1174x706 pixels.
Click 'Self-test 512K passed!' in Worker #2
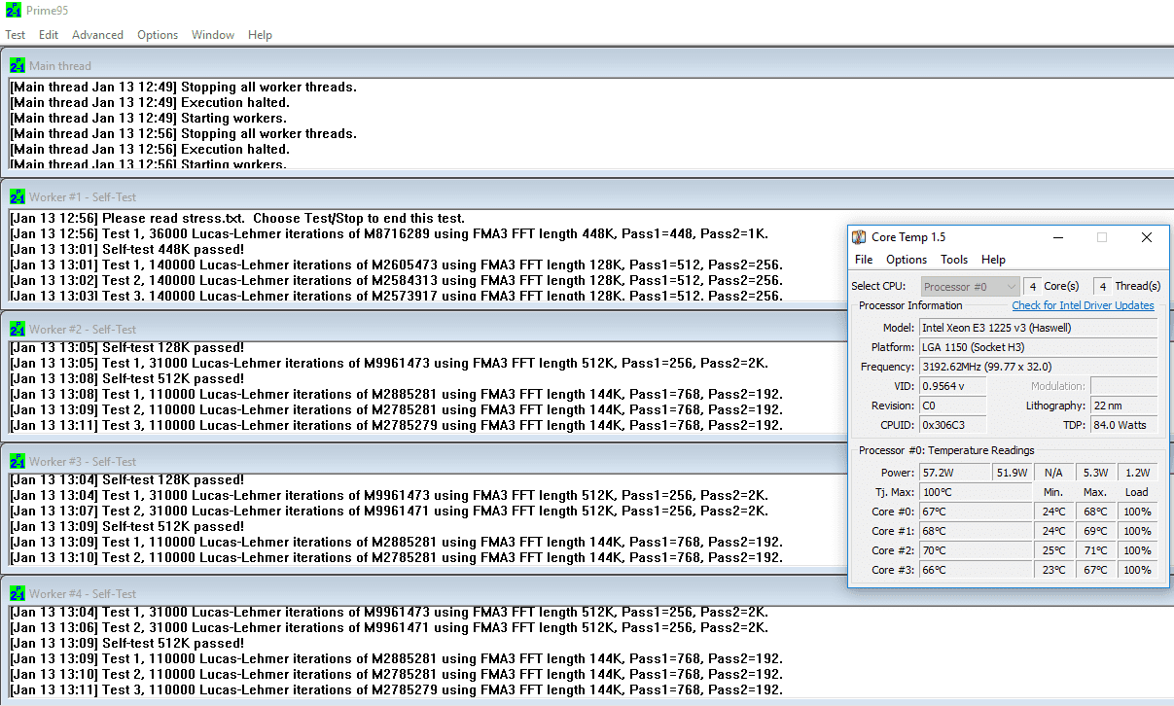pos(126,378)
